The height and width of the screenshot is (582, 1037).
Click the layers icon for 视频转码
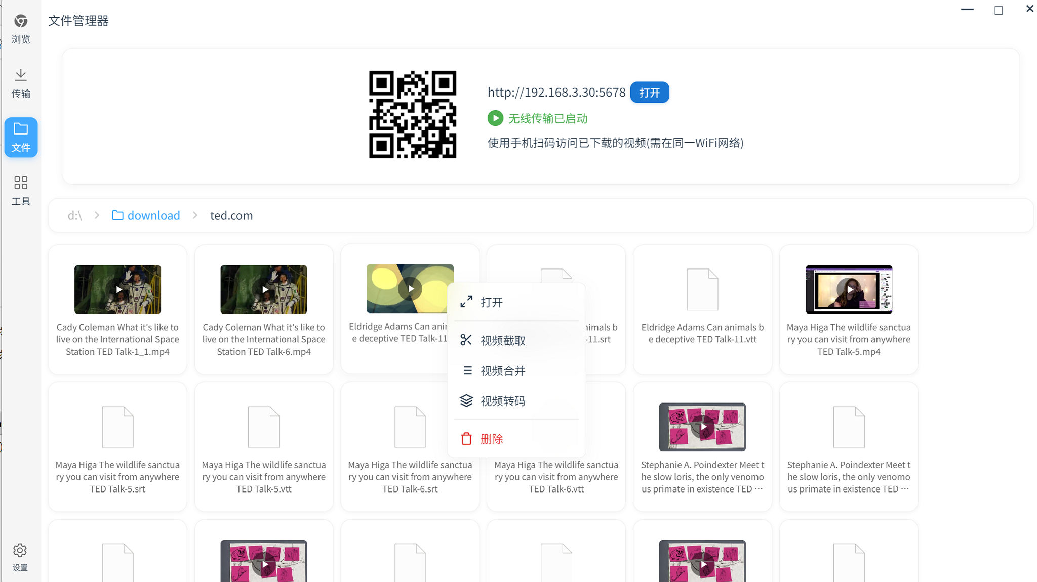pos(466,401)
